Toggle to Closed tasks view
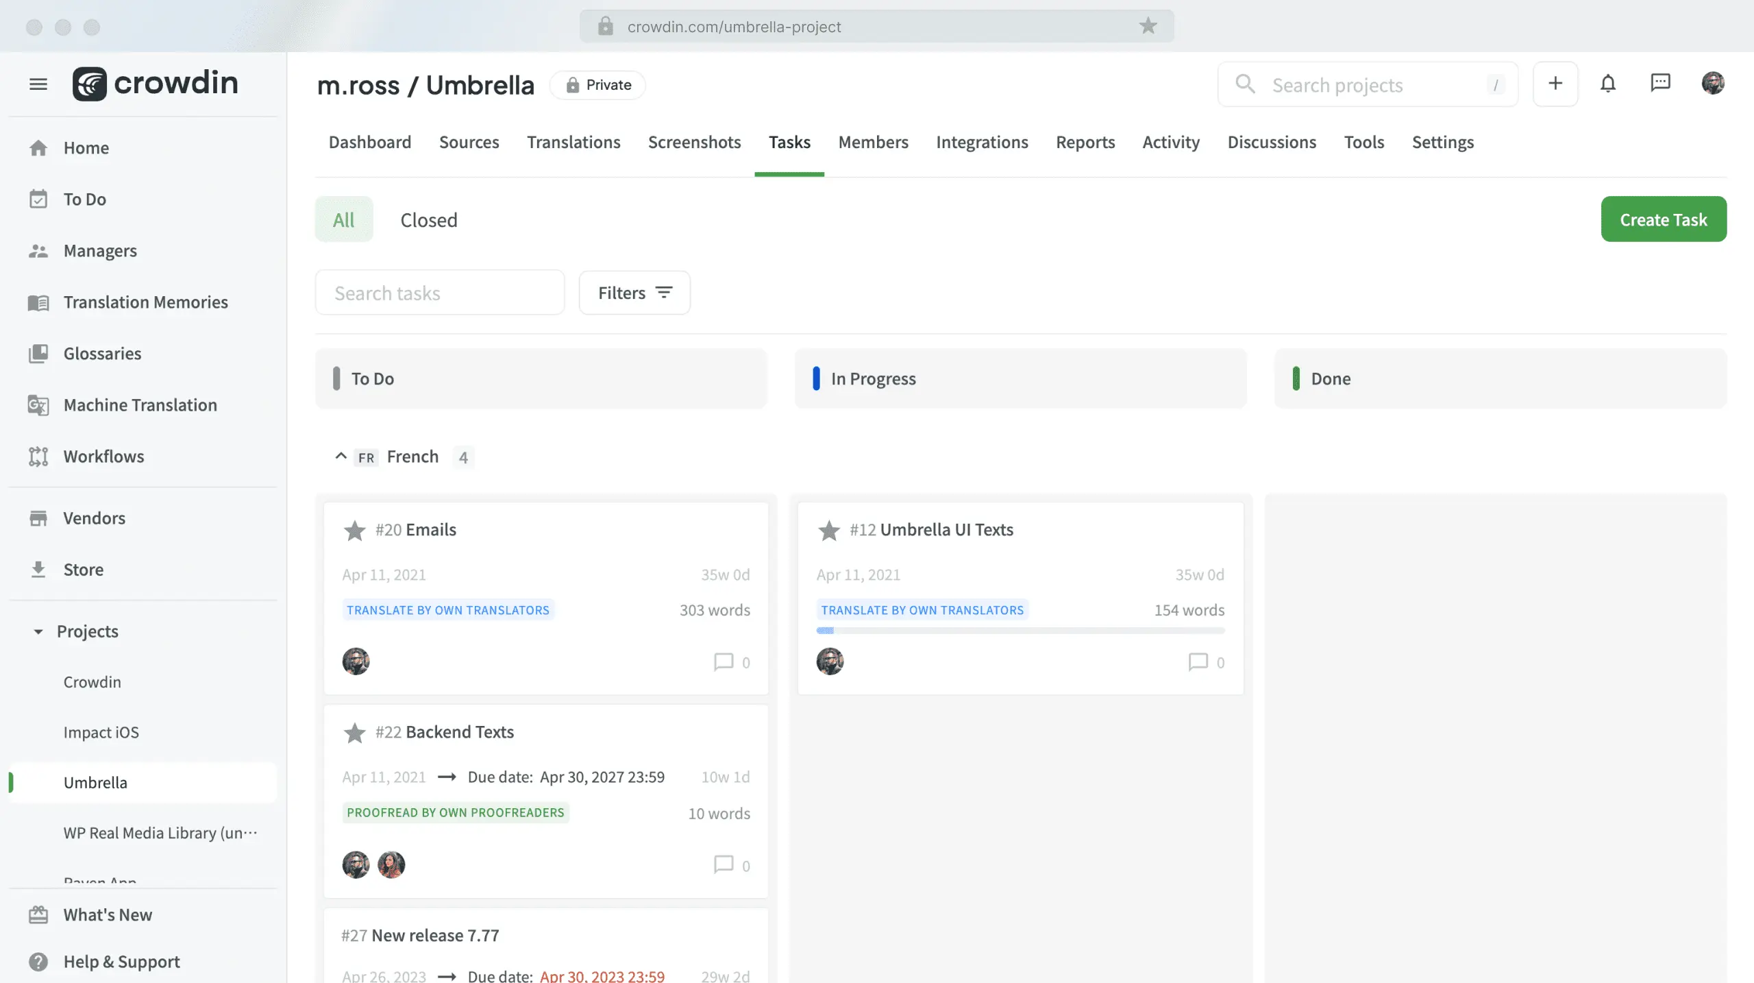Image resolution: width=1754 pixels, height=983 pixels. 428,219
